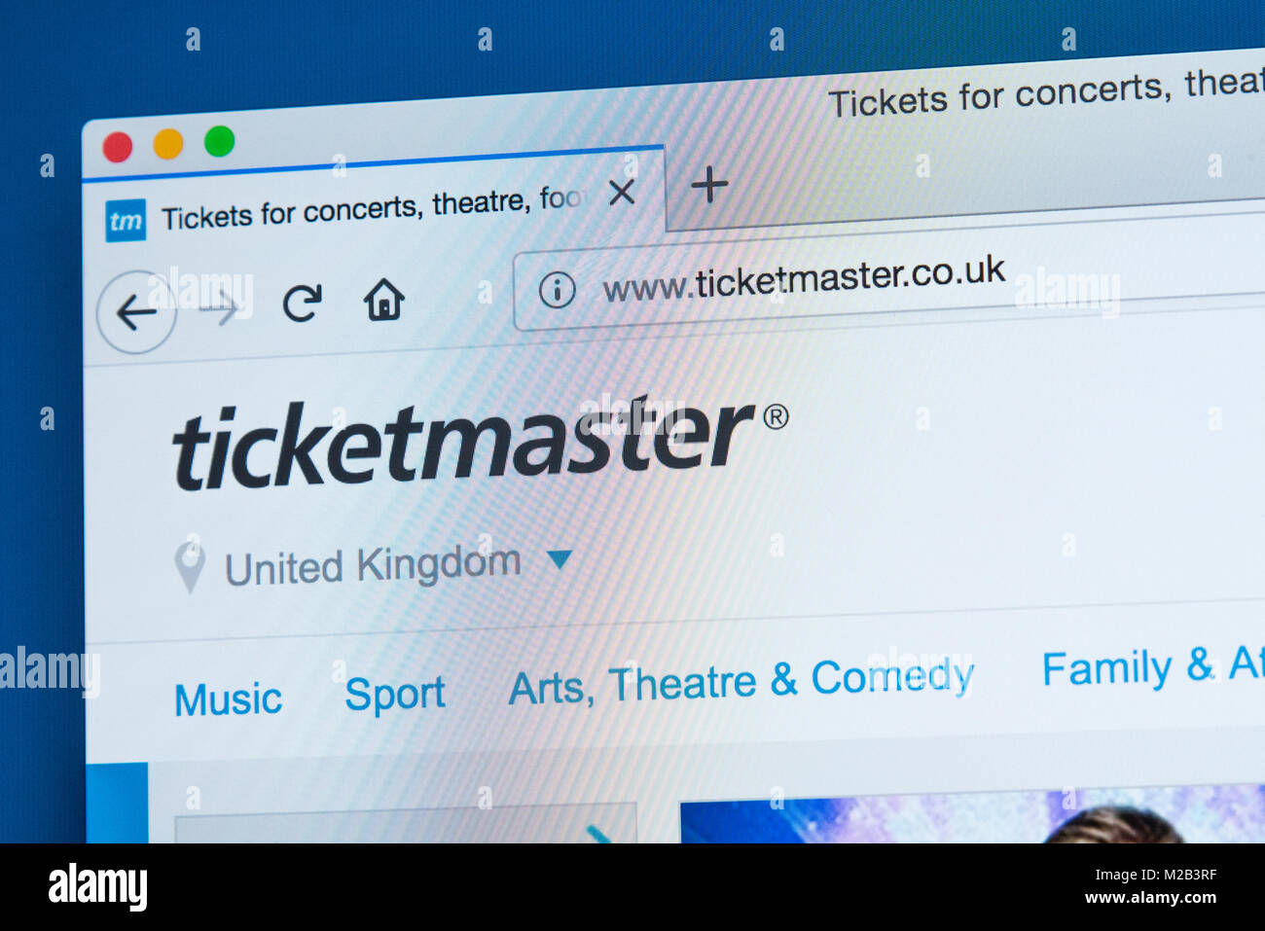Focus the address bar showing www.ticketmaster.co.uk
The width and height of the screenshot is (1265, 931).
tap(888, 280)
